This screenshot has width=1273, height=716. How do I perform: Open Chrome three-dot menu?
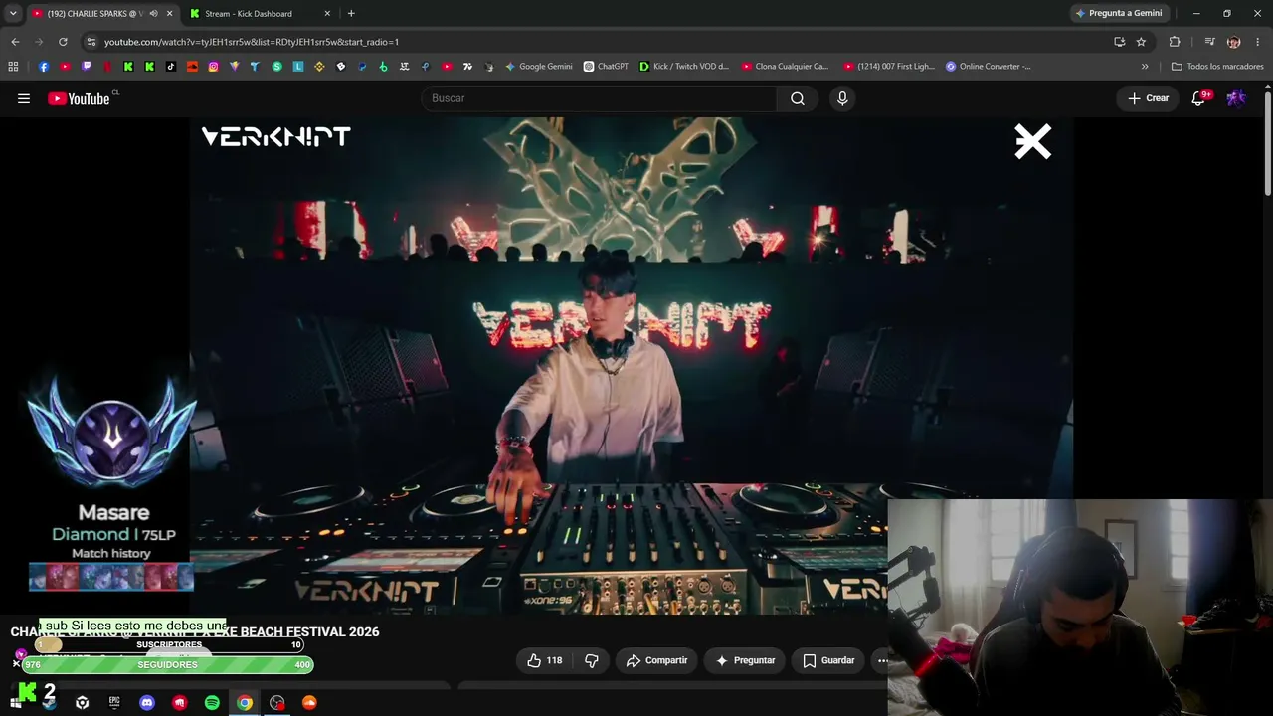point(1257,42)
